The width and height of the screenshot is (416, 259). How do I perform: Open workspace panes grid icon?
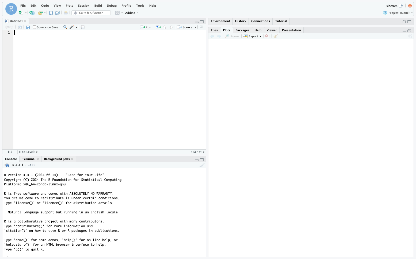click(117, 13)
